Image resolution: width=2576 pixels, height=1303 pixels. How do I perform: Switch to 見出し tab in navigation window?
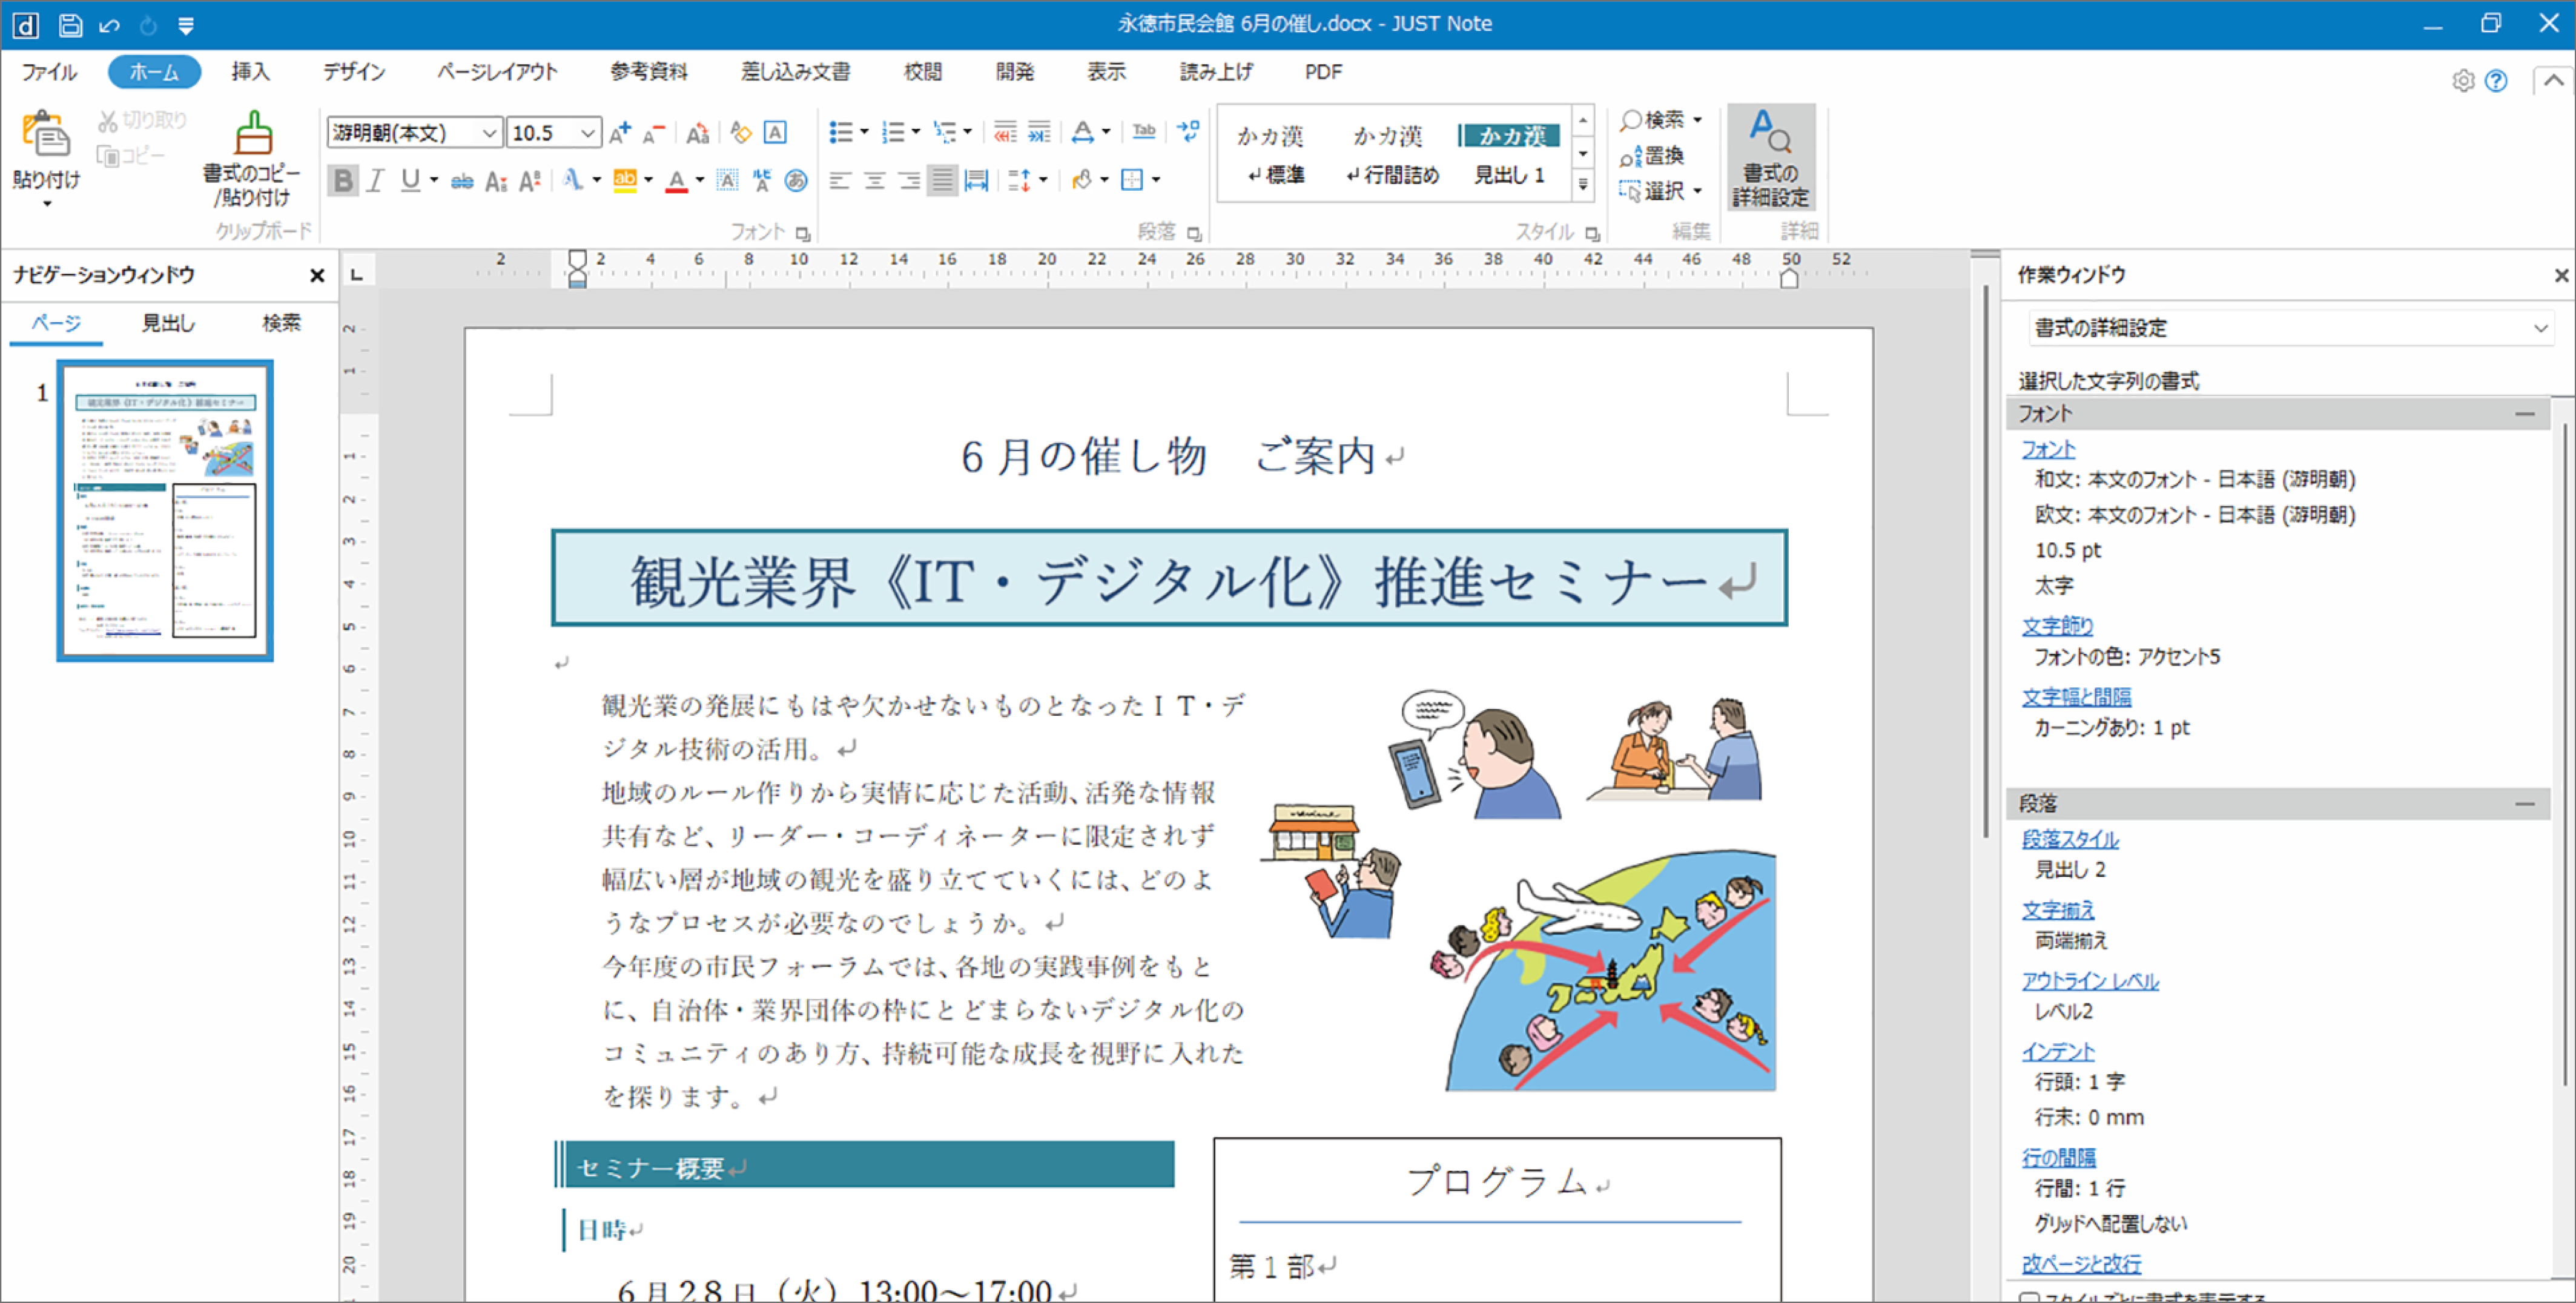pyautogui.click(x=168, y=323)
